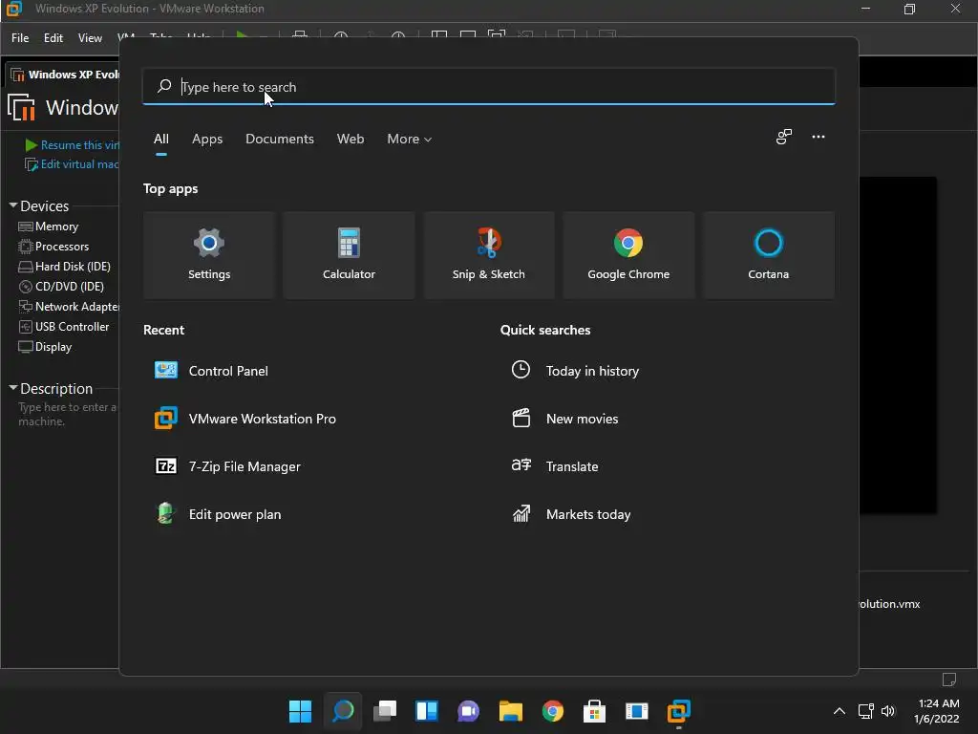Image resolution: width=978 pixels, height=734 pixels.
Task: Open the white-blue app on taskbar
Action: (x=636, y=711)
